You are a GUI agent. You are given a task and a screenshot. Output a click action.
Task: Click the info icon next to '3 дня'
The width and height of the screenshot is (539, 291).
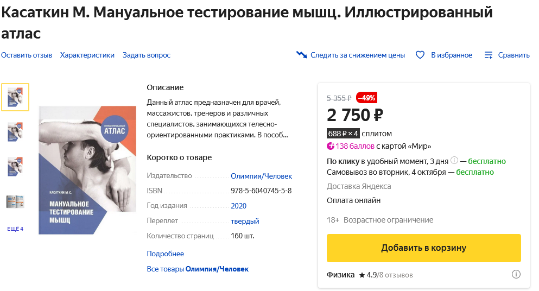(x=454, y=161)
